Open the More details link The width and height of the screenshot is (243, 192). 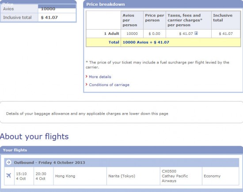point(100,77)
